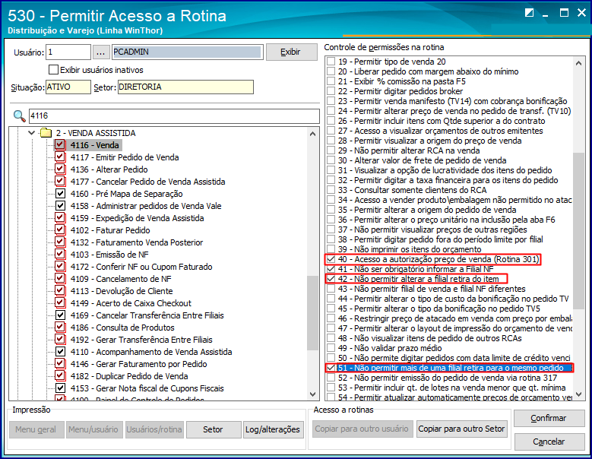Select permission 49 - Não validar prazo médio
Viewport: 592px width, 459px height.
[390, 348]
